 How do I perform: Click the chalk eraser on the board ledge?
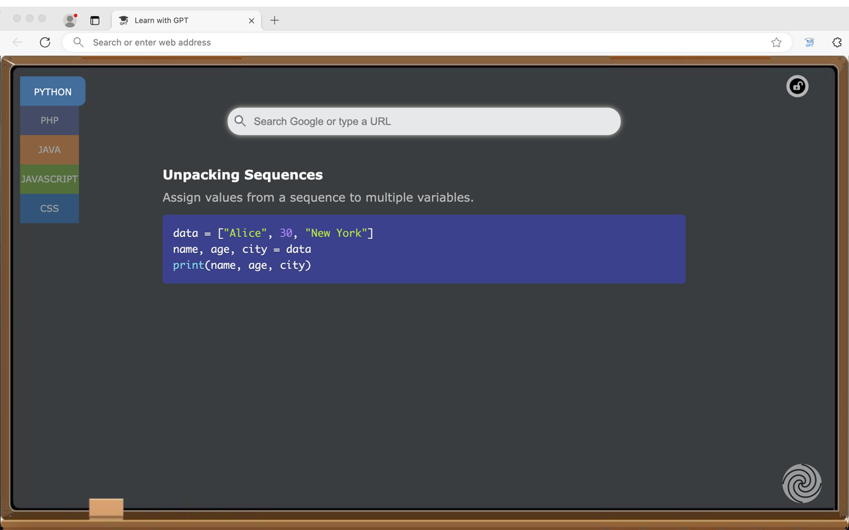click(x=106, y=508)
